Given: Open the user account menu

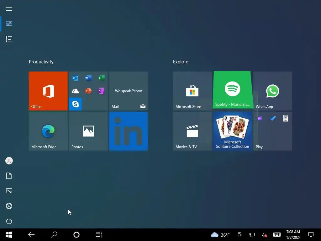Looking at the screenshot, I should (x=9, y=161).
